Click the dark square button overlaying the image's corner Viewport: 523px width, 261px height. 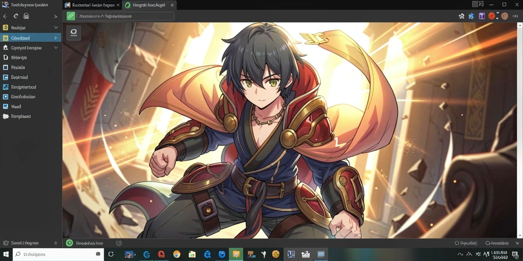click(74, 33)
